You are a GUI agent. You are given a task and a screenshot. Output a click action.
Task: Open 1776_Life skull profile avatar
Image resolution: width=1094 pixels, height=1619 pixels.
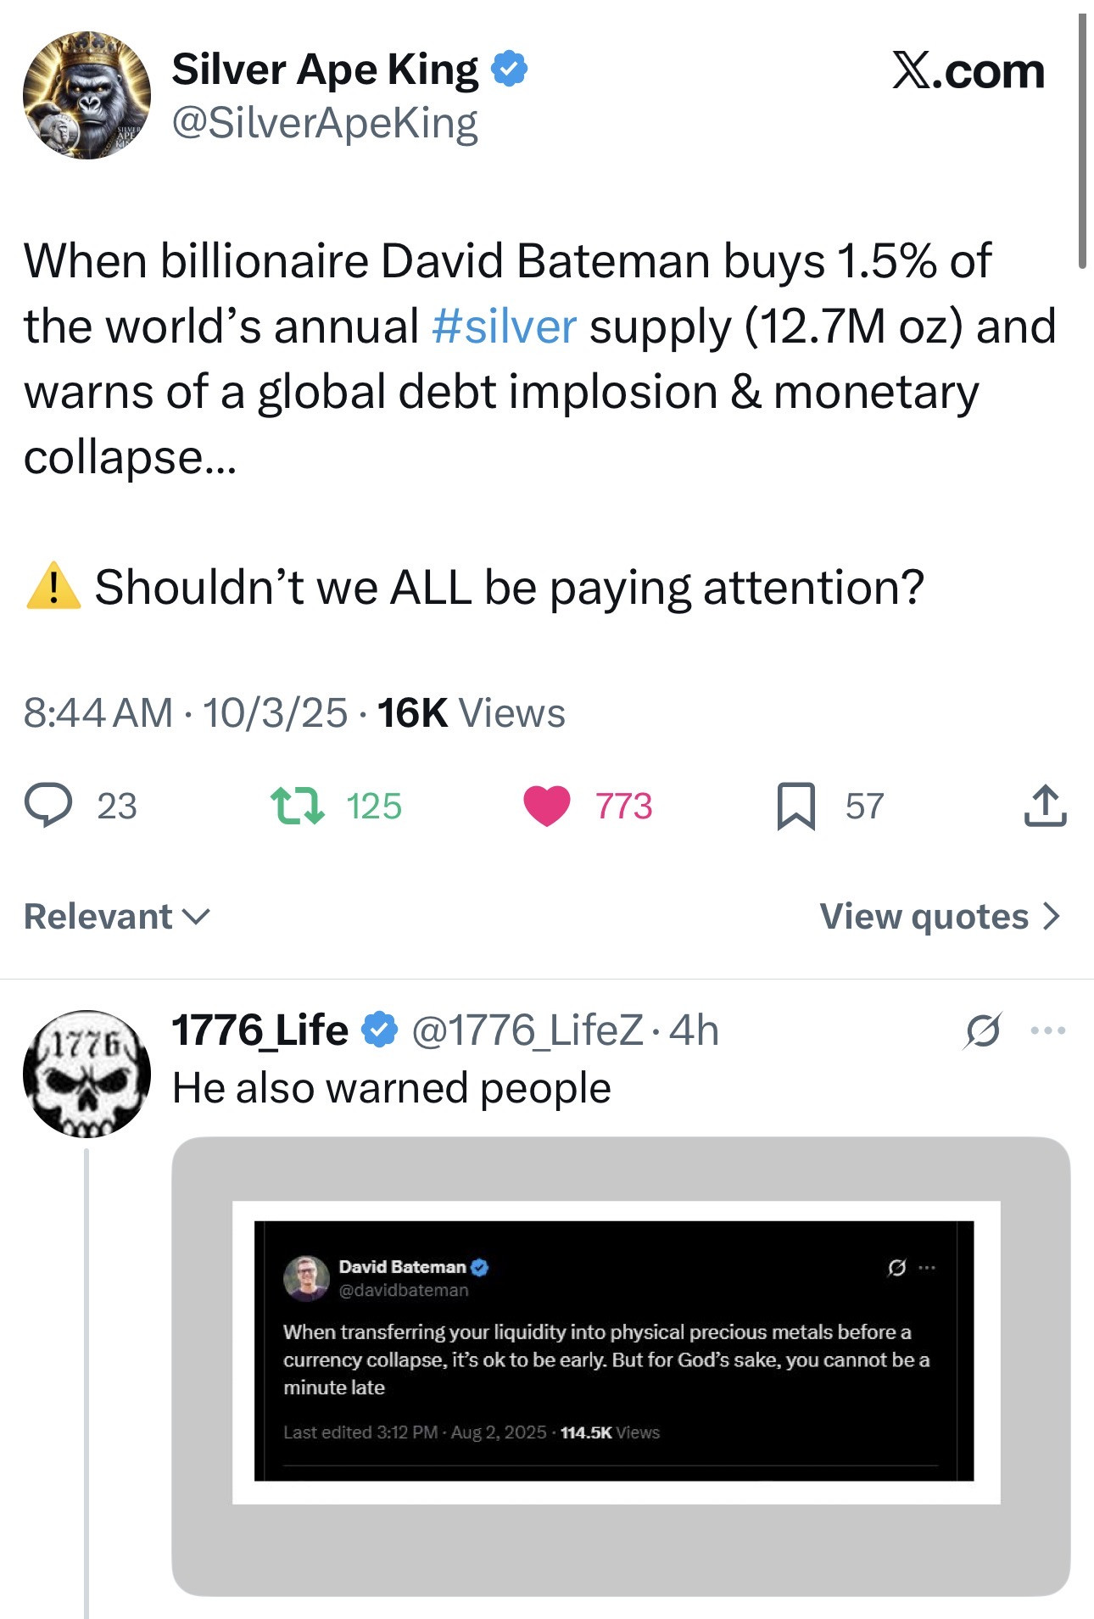click(87, 1073)
